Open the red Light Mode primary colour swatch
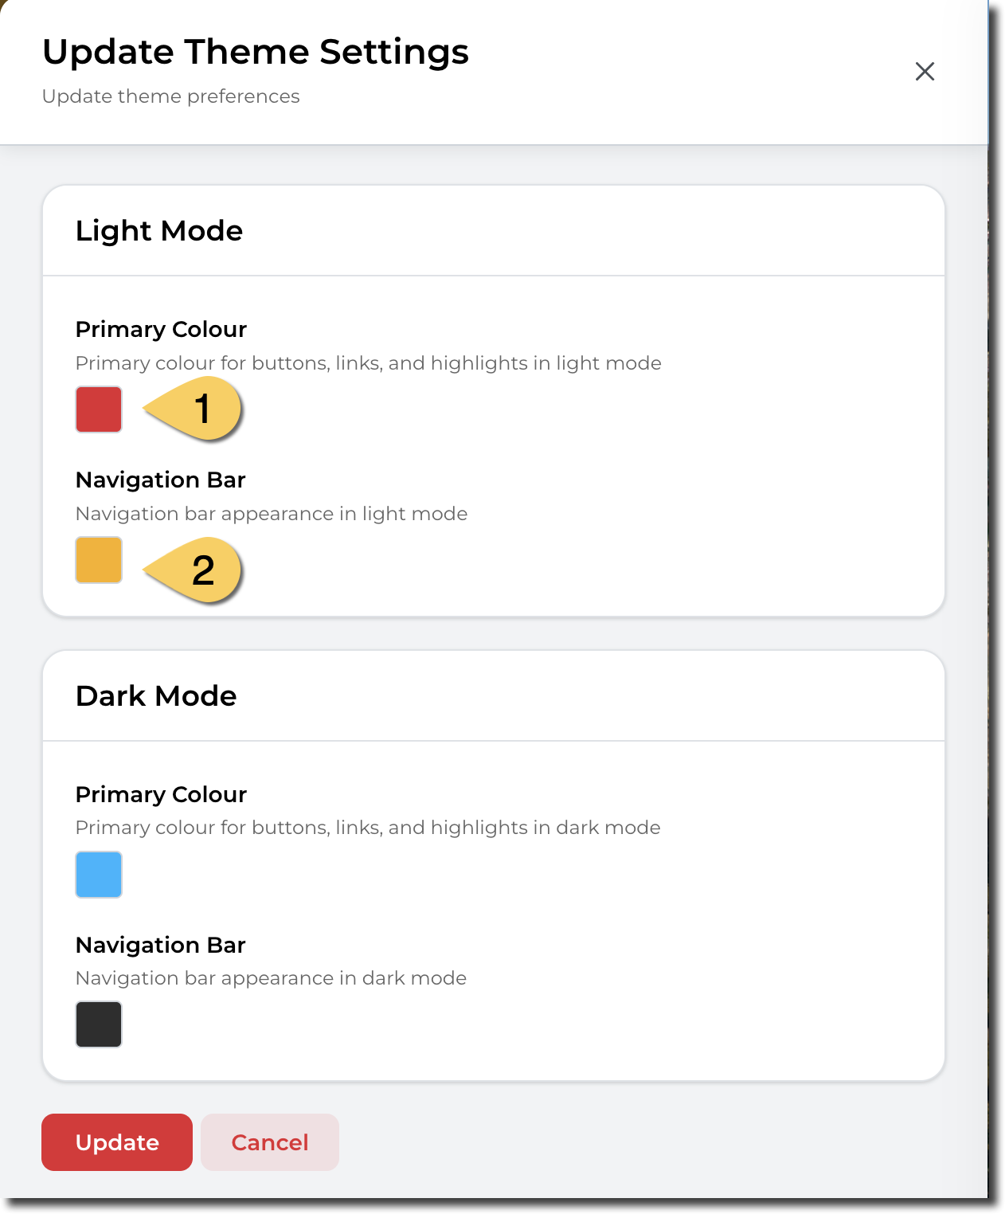The height and width of the screenshot is (1214, 1005). tap(99, 409)
